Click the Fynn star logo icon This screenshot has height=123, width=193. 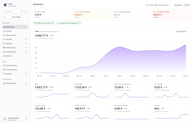5,5
